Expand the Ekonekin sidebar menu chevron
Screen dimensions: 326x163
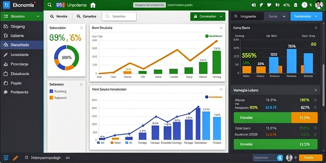tap(38, 16)
